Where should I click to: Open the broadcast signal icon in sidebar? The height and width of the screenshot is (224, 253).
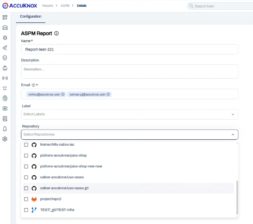tap(5, 78)
